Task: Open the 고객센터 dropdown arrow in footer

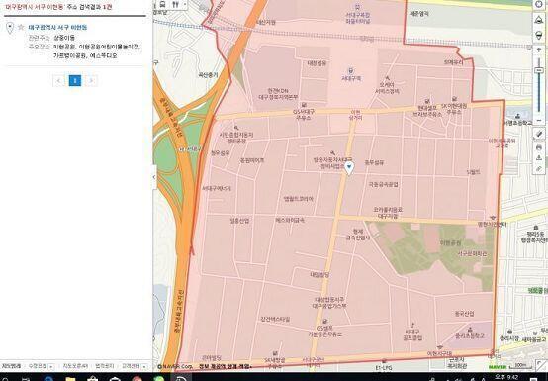Action: pos(144,367)
